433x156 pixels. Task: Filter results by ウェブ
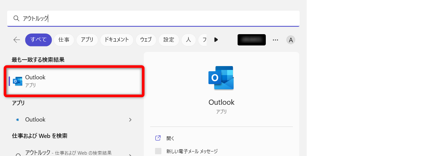pos(146,40)
